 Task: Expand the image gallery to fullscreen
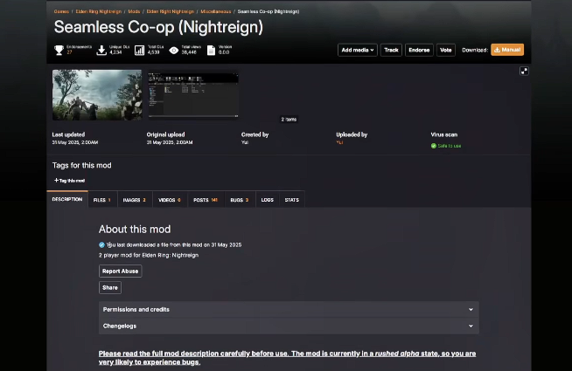coord(524,71)
